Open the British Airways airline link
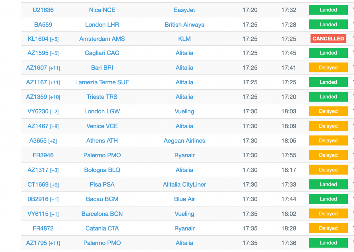 [x=185, y=25]
